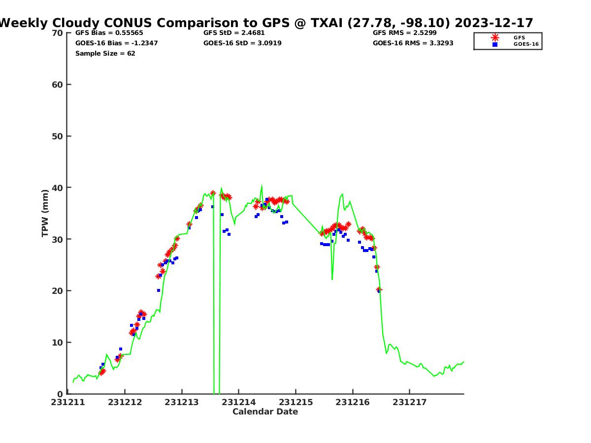Viewport: 591px width, 443px height.
Task: Click the Sample Size = 62 text
Action: pos(105,53)
